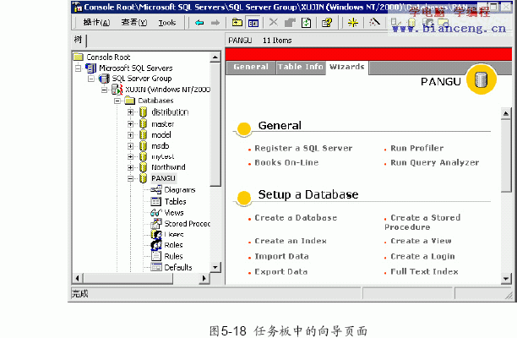Click the tree pane scroll left arrow
Screen dimensions: 517x338
point(78,278)
